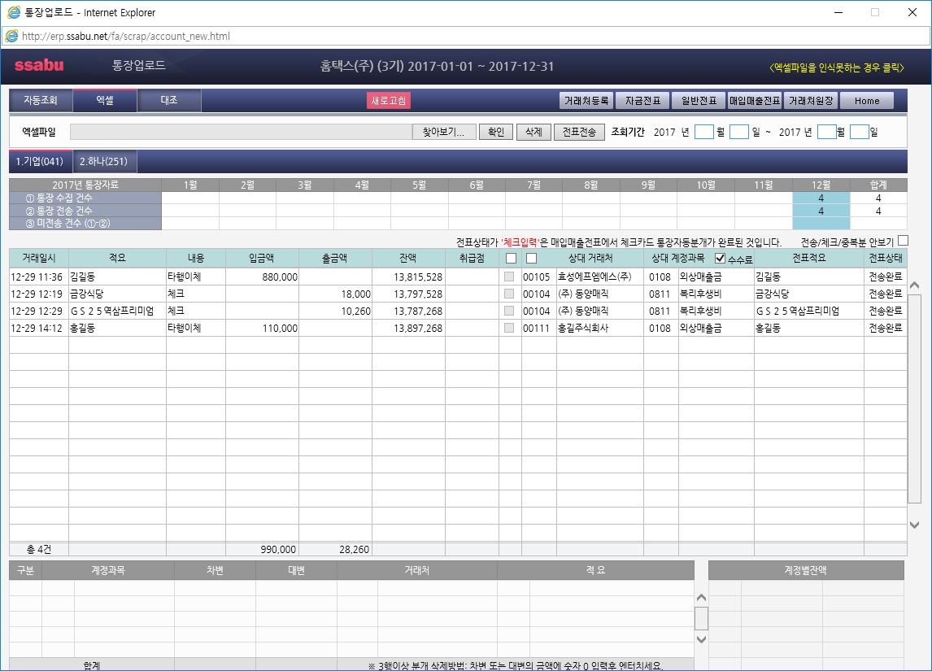The image size is (932, 671).
Task: Click the 12월 column header
Action: tap(821, 185)
